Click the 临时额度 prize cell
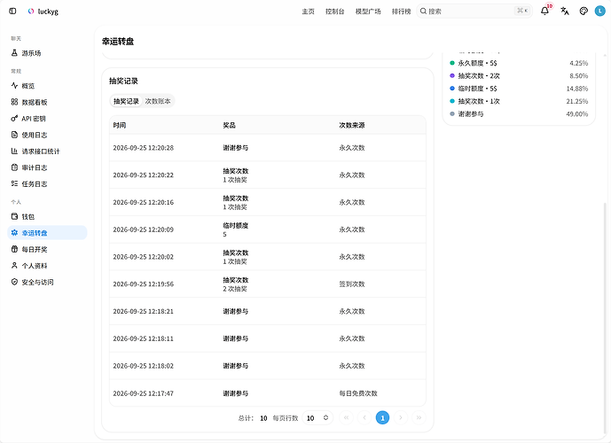This screenshot has width=611, height=443. tap(235, 229)
